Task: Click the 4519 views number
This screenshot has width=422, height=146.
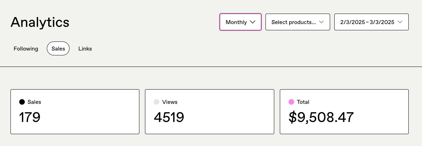Action: point(169,117)
